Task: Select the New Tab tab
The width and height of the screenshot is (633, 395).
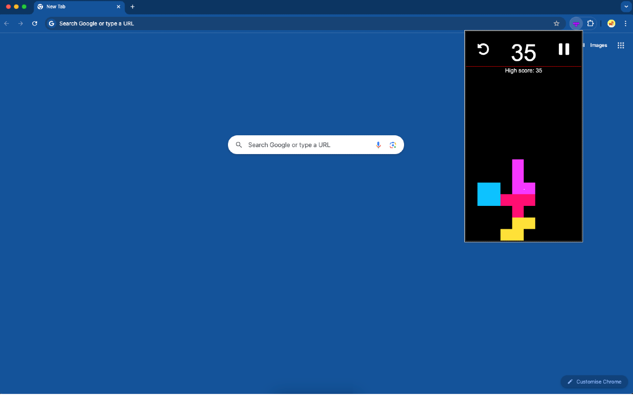Action: 74,7
